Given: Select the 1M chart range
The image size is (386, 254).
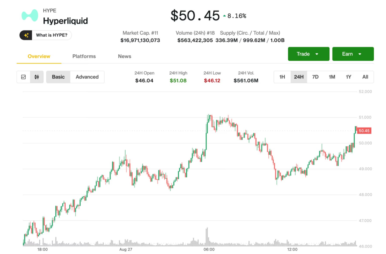Looking at the screenshot, I should coord(332,77).
